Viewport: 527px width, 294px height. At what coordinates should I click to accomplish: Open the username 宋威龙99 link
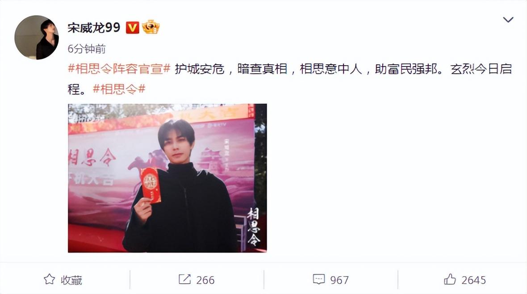(x=94, y=28)
